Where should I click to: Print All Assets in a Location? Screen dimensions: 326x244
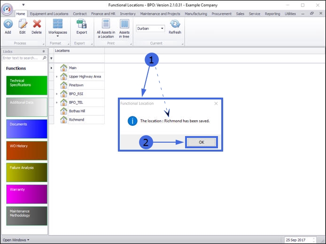106,29
